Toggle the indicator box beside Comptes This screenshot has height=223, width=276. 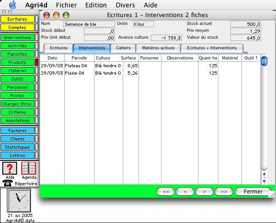(36, 27)
